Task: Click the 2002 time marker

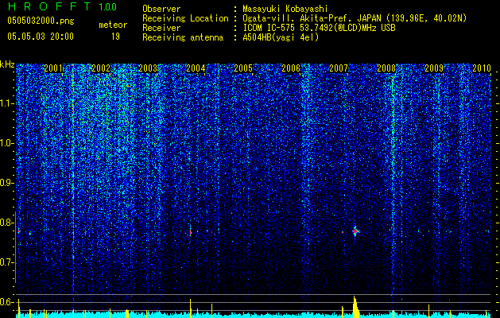Action: (101, 68)
